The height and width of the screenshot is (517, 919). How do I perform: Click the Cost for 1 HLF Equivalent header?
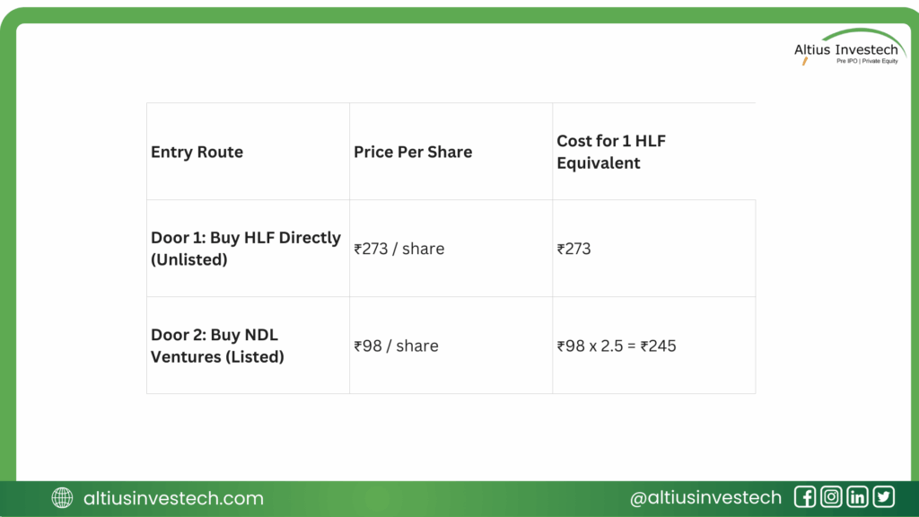611,152
